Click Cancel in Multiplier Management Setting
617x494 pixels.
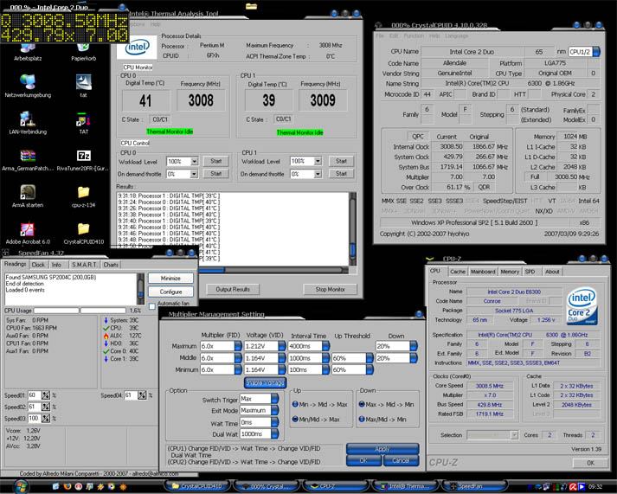401,460
